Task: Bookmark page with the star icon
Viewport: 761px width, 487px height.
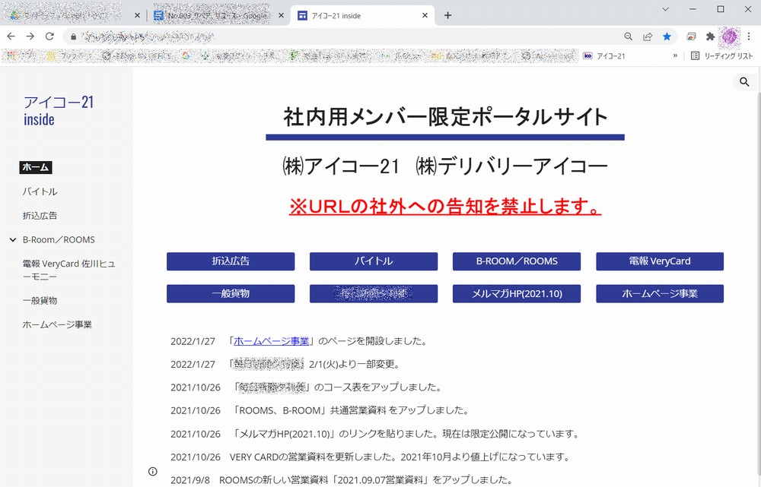Action: click(667, 36)
